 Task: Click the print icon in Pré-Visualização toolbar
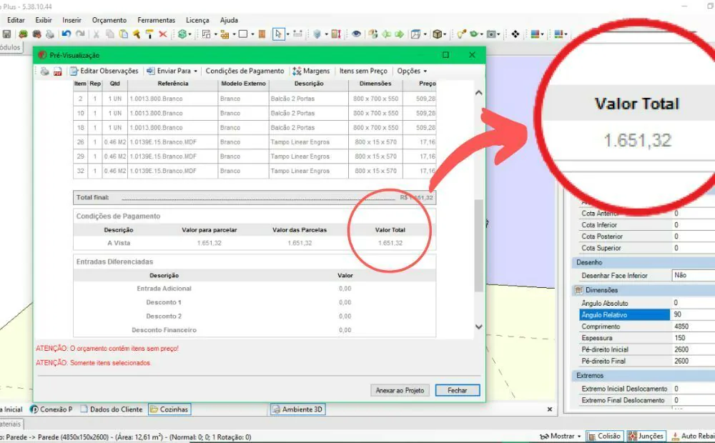point(44,71)
